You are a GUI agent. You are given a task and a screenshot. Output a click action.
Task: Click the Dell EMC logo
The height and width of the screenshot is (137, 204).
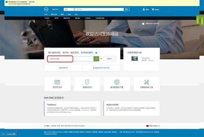pos(55,9)
